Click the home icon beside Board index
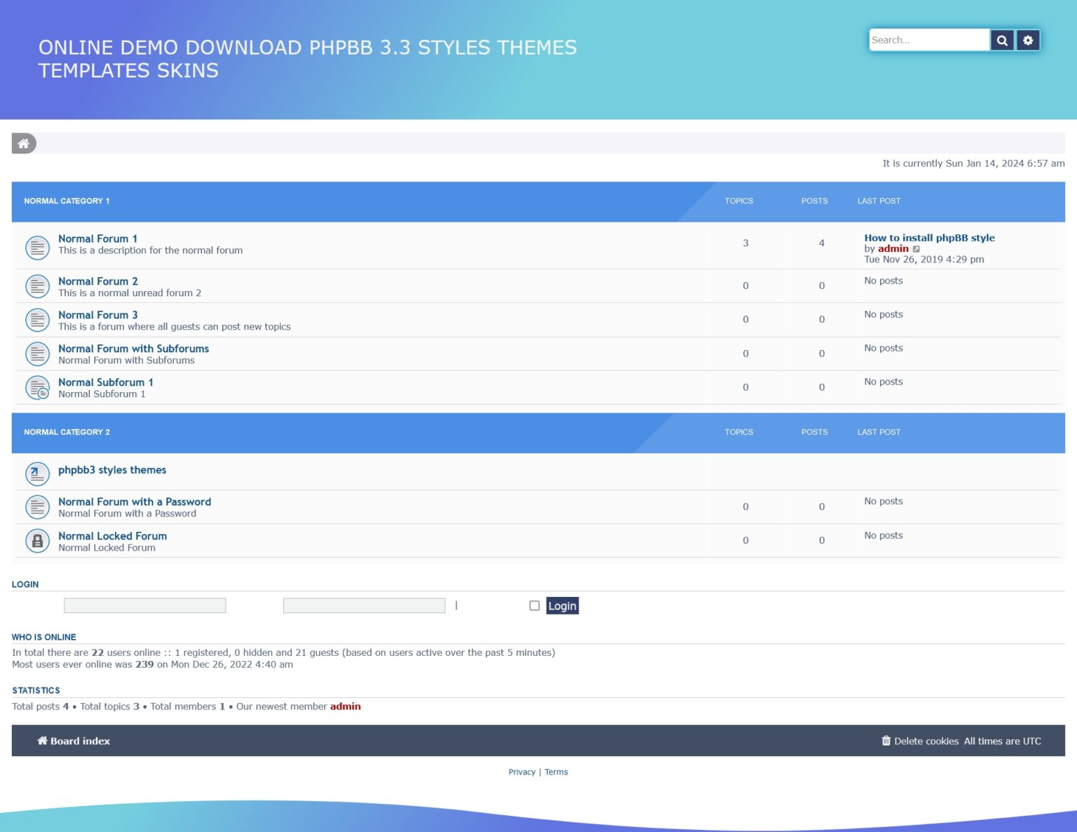Screen dimensions: 1077x832 pos(42,741)
